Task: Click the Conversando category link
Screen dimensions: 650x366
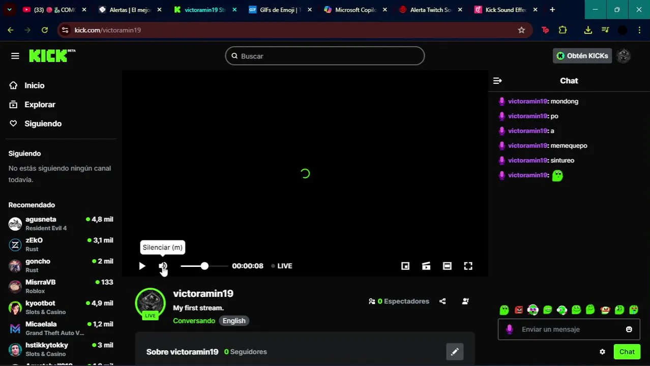Action: coord(194,321)
